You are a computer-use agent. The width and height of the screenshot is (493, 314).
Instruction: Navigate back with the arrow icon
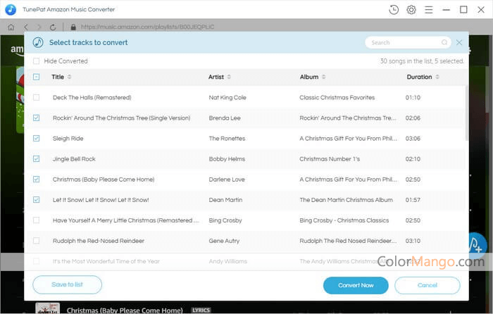(x=25, y=27)
